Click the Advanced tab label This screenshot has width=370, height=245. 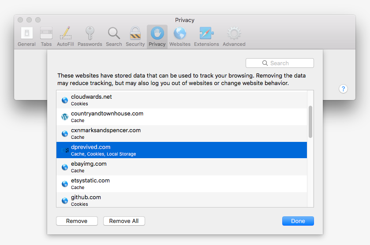(234, 44)
